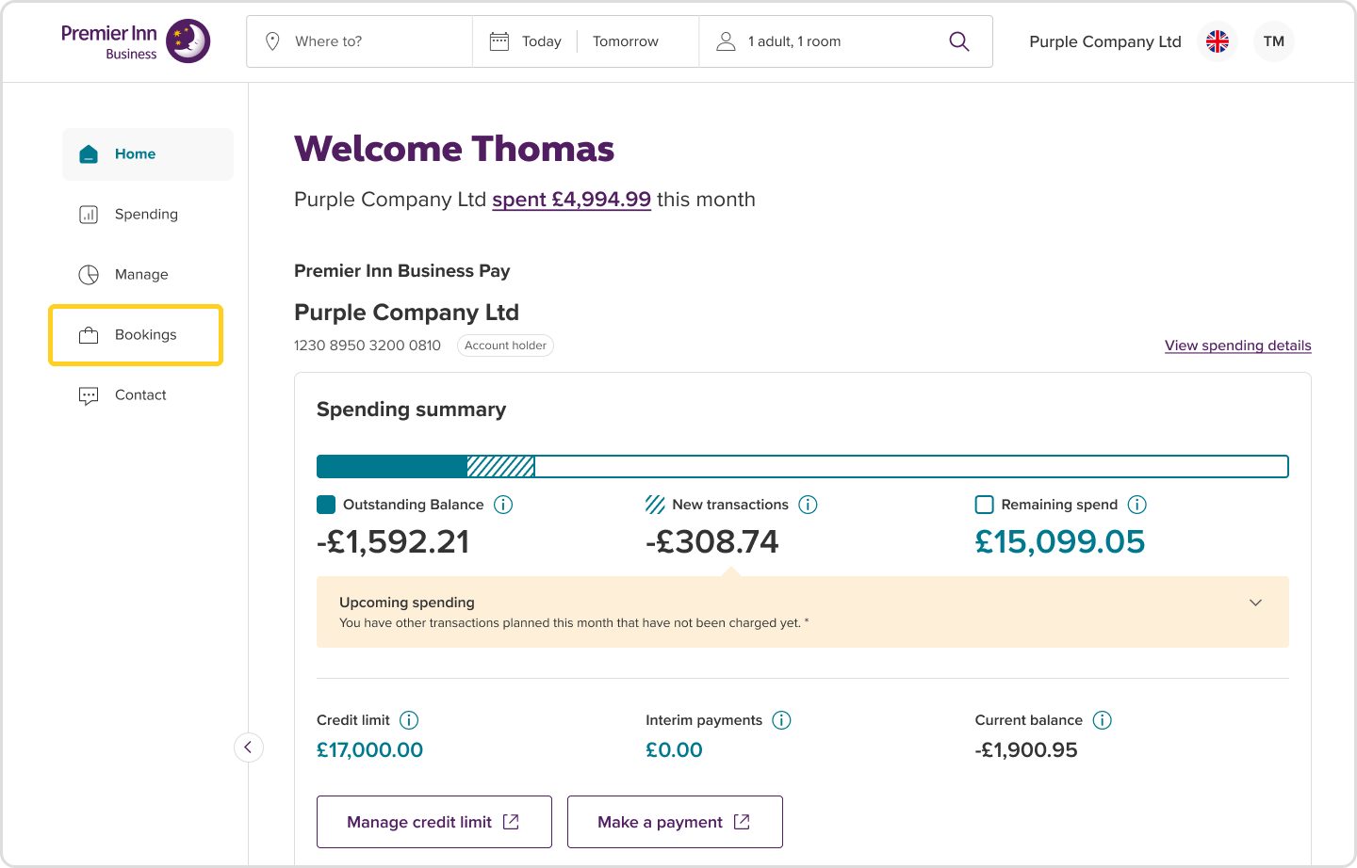Click the calendar icon beside Today
1357x868 pixels.
(499, 41)
